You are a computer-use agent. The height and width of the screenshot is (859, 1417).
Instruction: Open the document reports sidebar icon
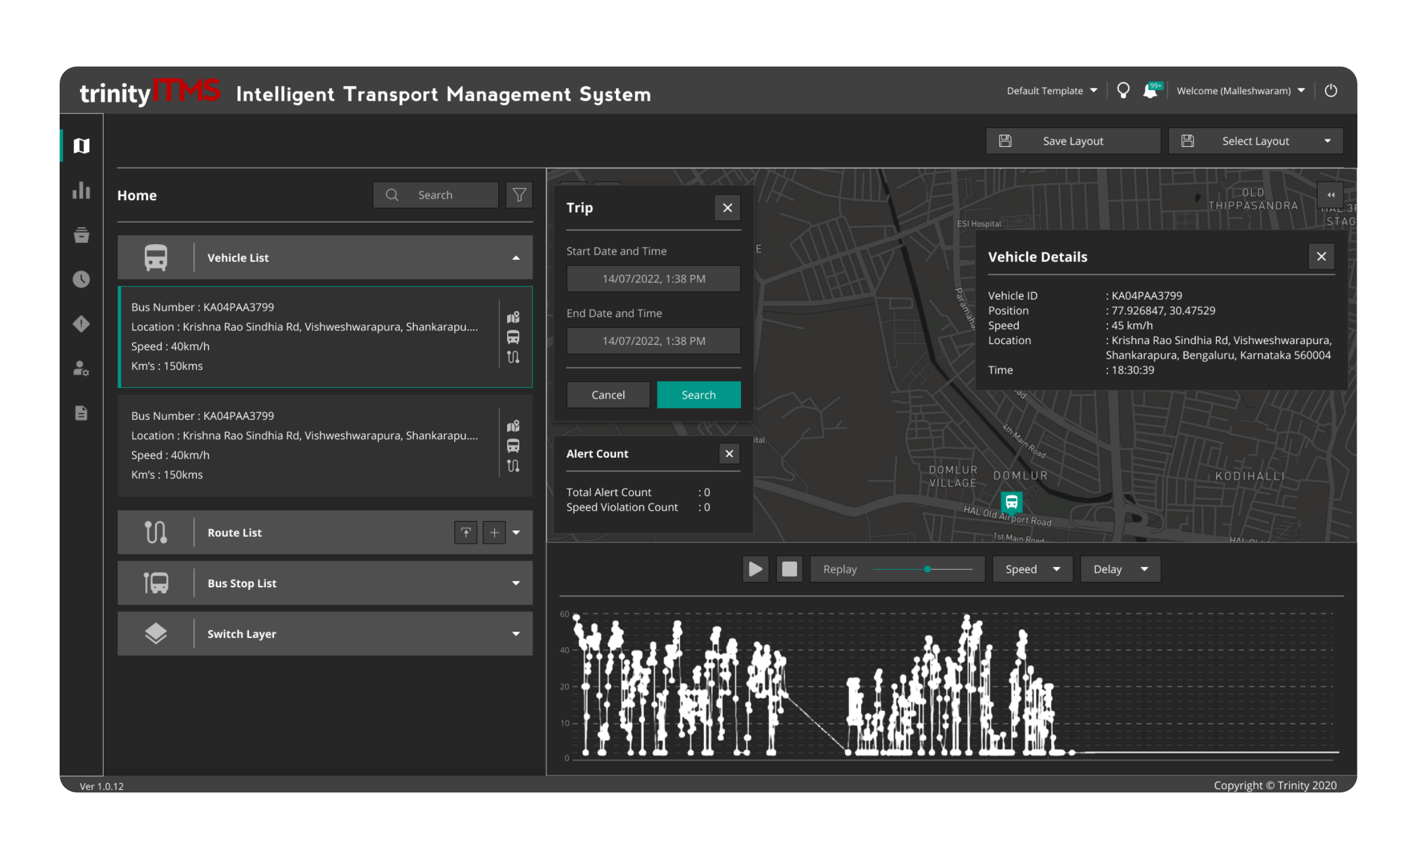coord(82,413)
